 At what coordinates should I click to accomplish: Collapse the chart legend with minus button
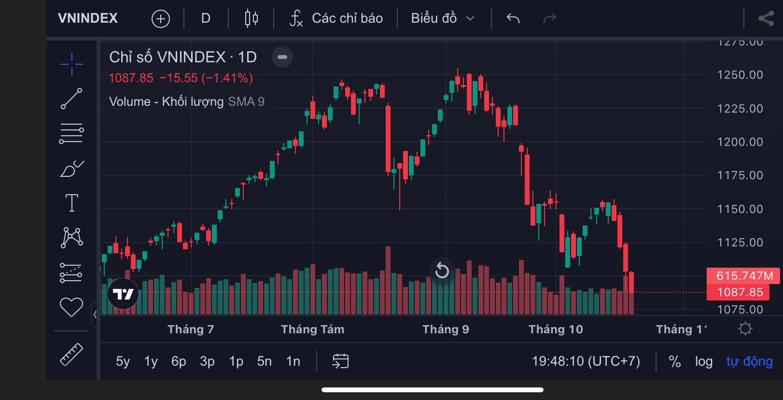click(282, 57)
